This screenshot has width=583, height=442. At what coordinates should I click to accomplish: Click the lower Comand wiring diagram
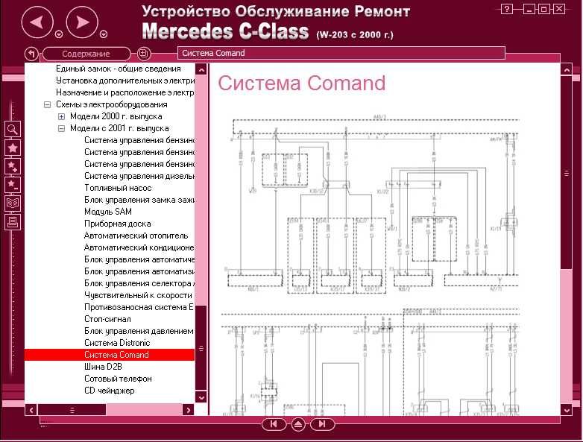pos(370,362)
